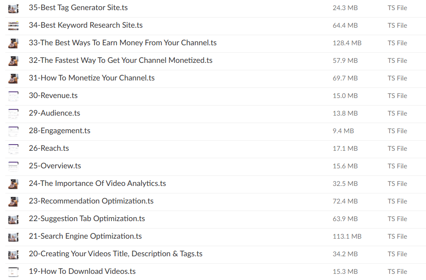
Task: Click the thumbnail next to 30-Revenue.ts
Action: click(x=13, y=95)
